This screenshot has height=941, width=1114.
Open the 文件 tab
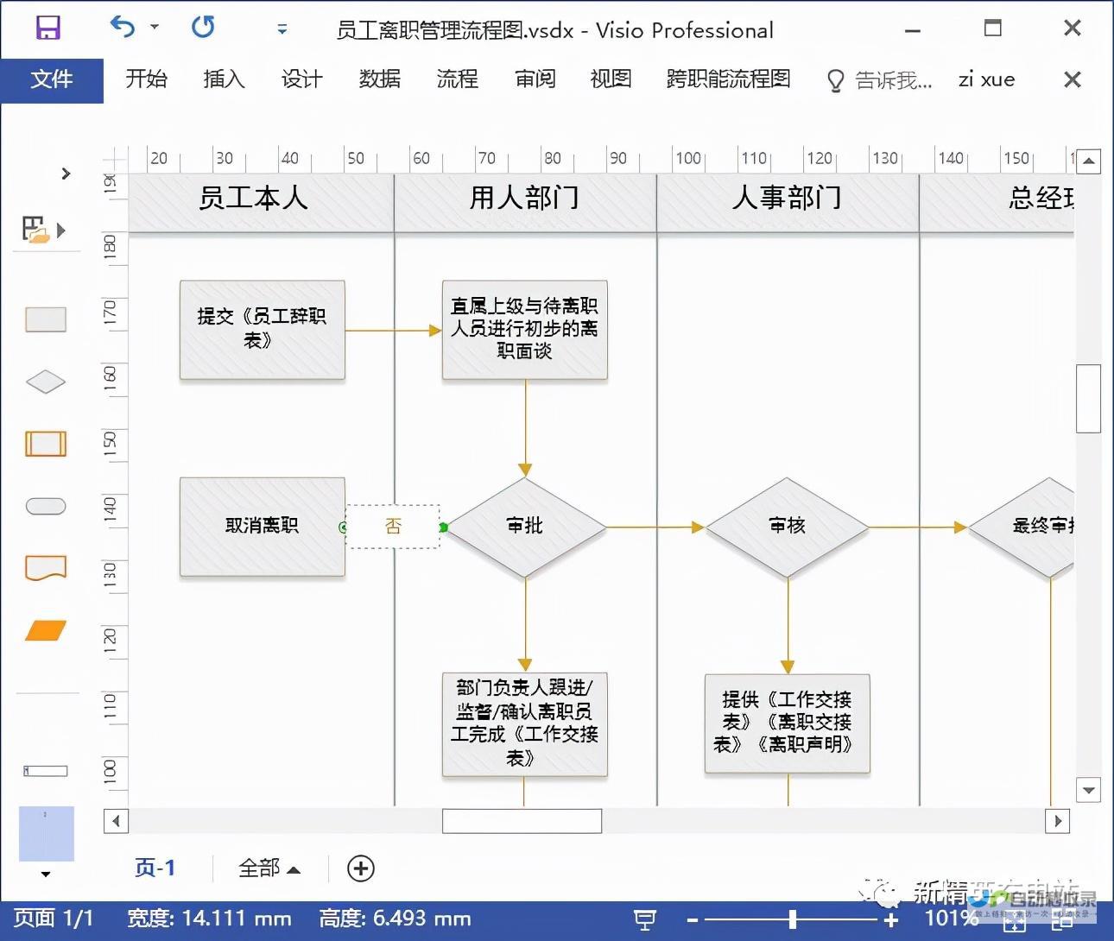click(52, 80)
